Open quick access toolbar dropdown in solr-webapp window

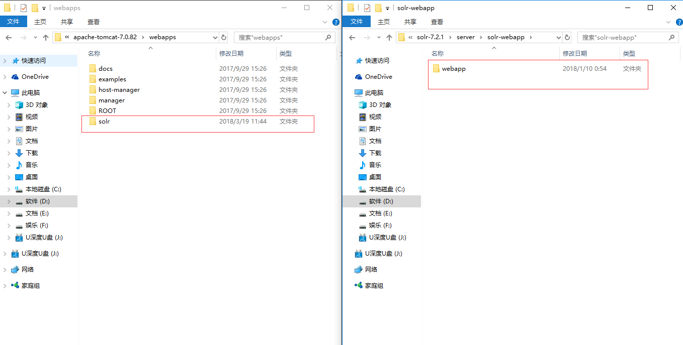pyautogui.click(x=387, y=8)
